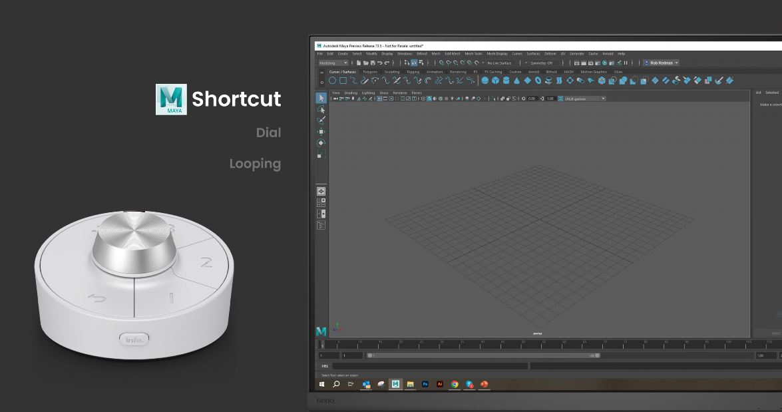Create a polygon torus from the shelf

point(538,81)
